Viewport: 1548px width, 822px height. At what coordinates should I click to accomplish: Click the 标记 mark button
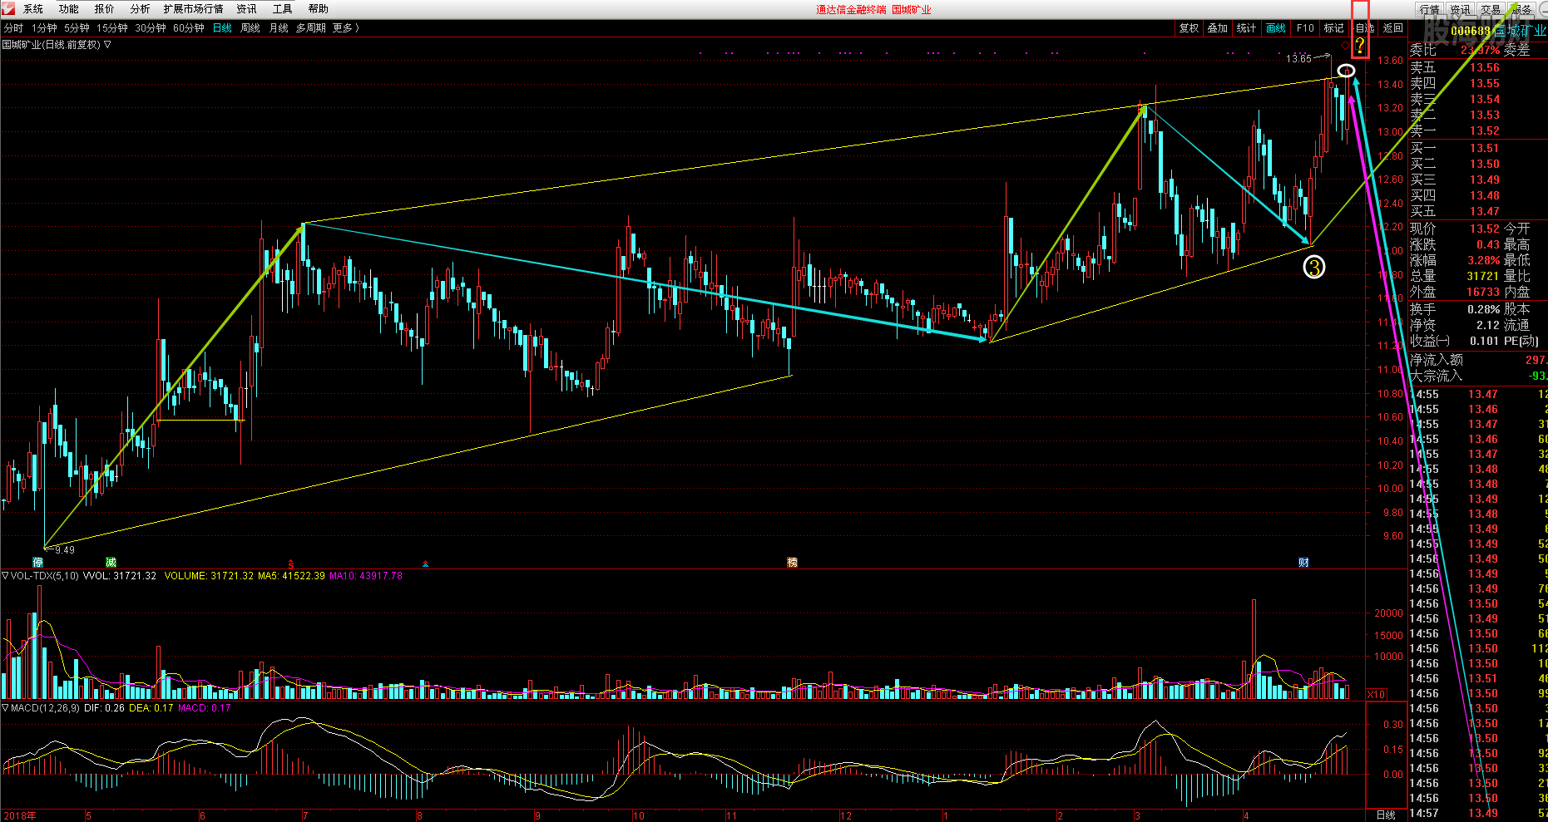[1334, 28]
